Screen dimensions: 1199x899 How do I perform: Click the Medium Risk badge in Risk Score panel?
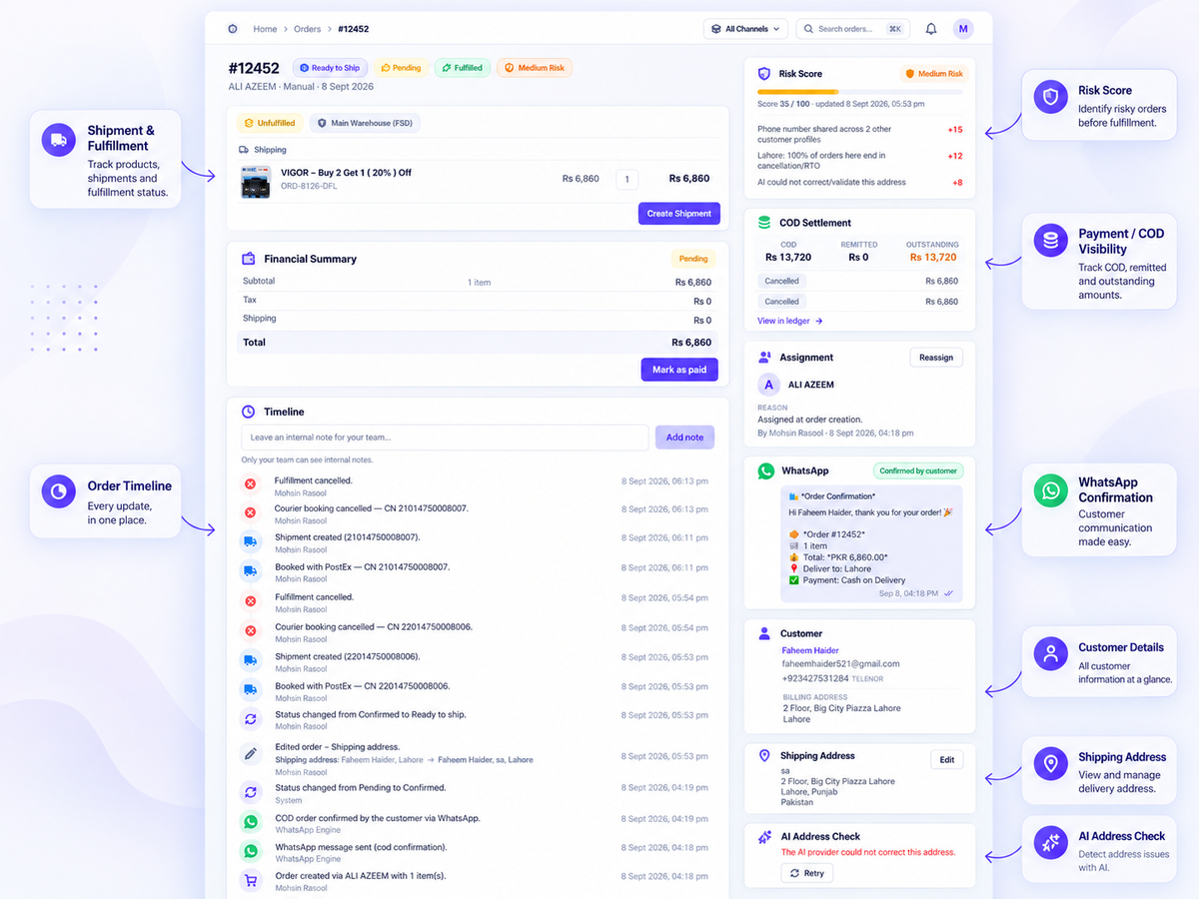tap(933, 74)
